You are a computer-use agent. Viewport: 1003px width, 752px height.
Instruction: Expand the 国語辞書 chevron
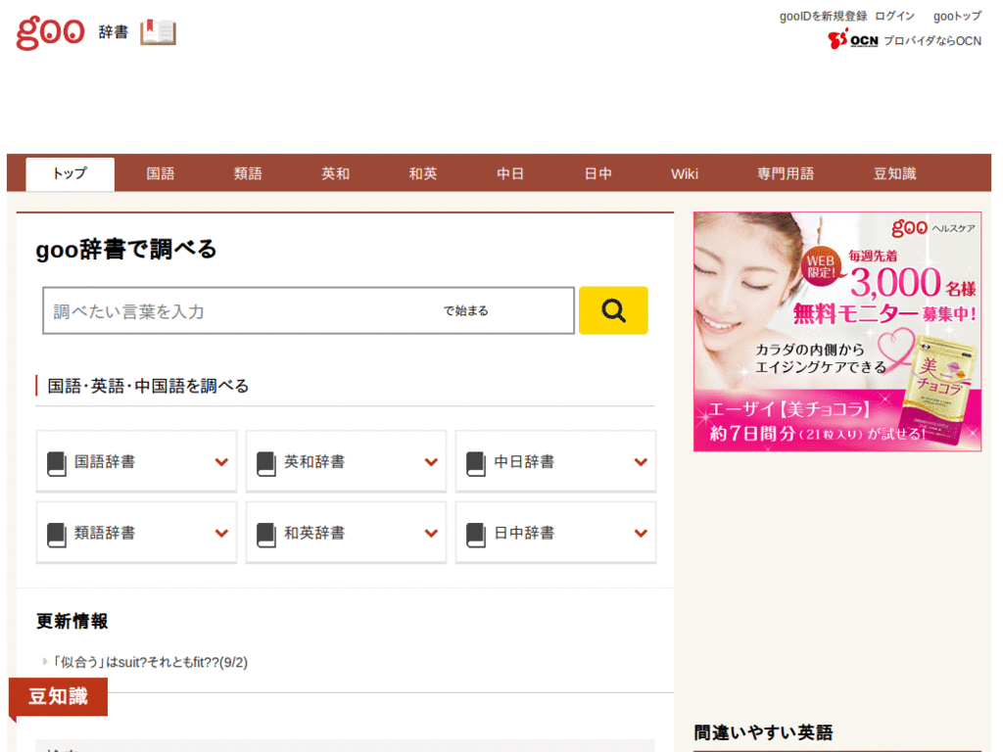[x=221, y=462]
